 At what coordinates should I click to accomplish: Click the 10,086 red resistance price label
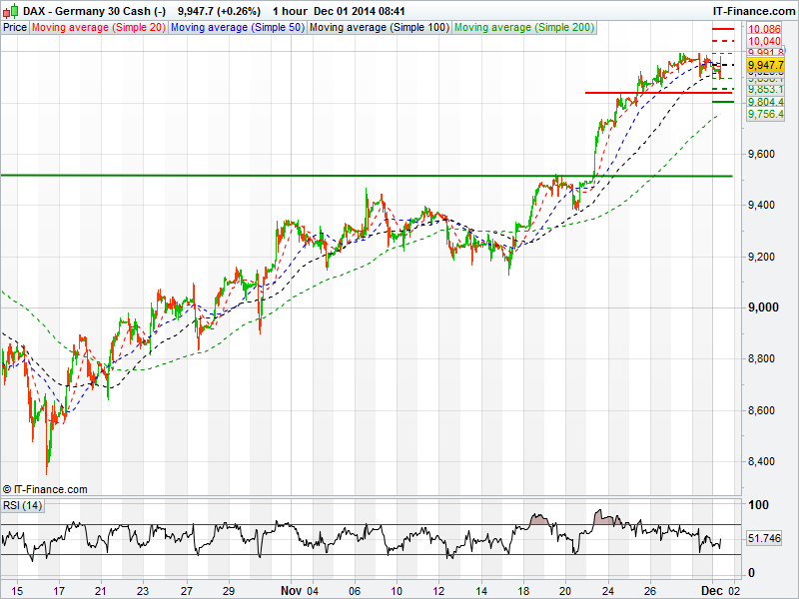tap(765, 30)
